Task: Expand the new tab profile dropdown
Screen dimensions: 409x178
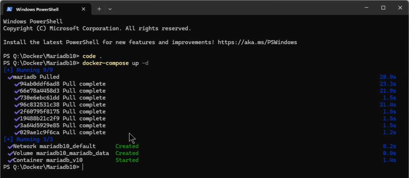Action: 110,9
